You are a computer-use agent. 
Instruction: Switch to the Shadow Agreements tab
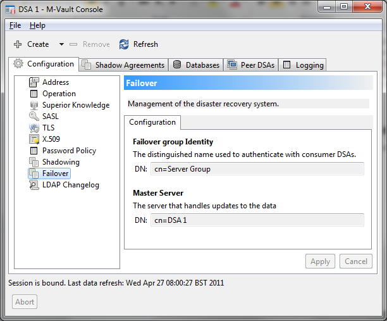(x=123, y=65)
